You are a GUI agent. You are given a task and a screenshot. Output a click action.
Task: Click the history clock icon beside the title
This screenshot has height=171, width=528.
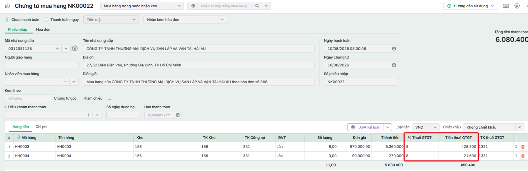(x=8, y=6)
